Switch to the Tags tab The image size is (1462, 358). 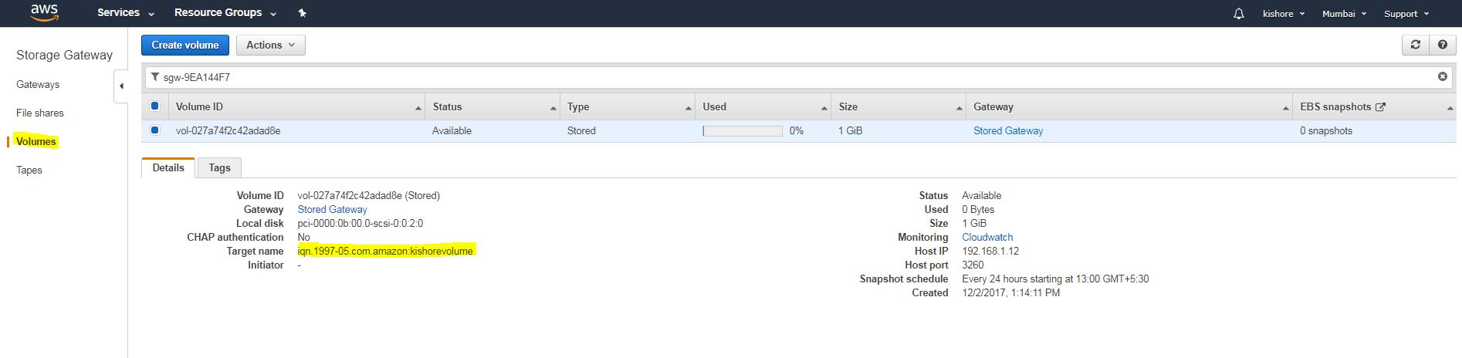[x=219, y=167]
